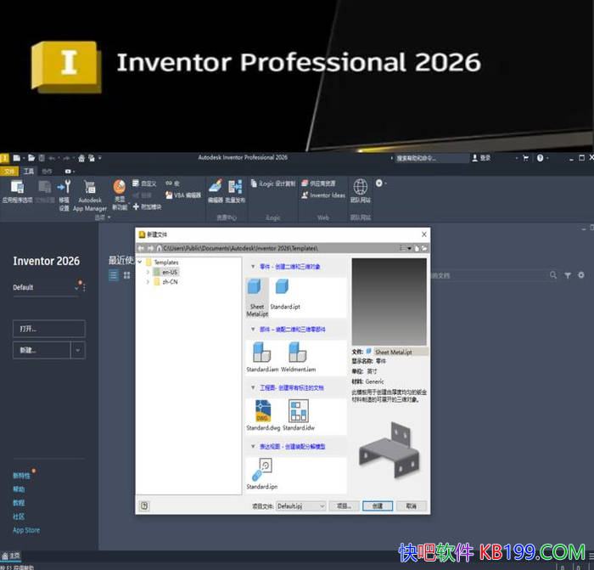The width and height of the screenshot is (594, 570).
Task: Open Inventor Ideas in Web panel
Action: pyautogui.click(x=323, y=195)
